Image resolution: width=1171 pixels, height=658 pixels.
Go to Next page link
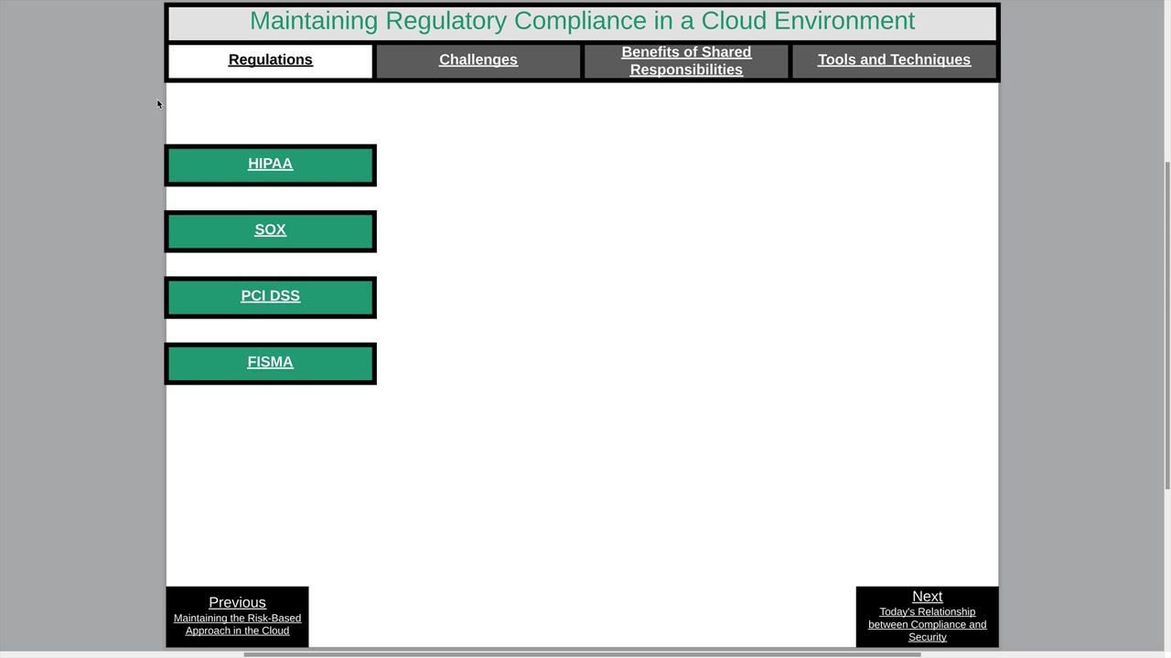(x=927, y=617)
